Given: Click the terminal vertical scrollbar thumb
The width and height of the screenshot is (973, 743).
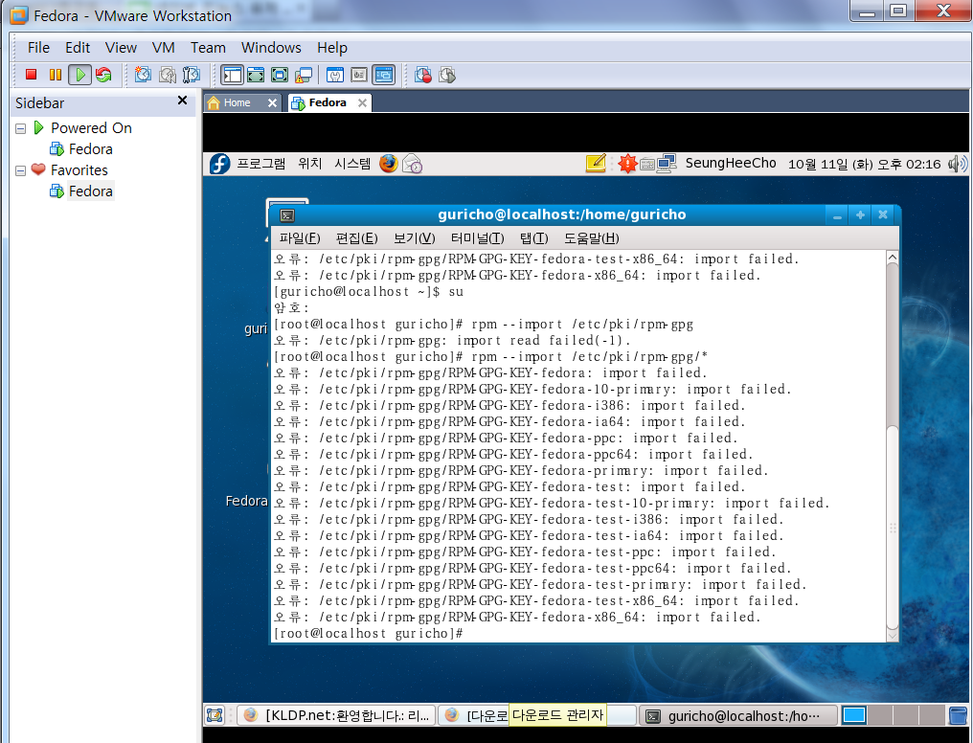Looking at the screenshot, I should coord(893,528).
